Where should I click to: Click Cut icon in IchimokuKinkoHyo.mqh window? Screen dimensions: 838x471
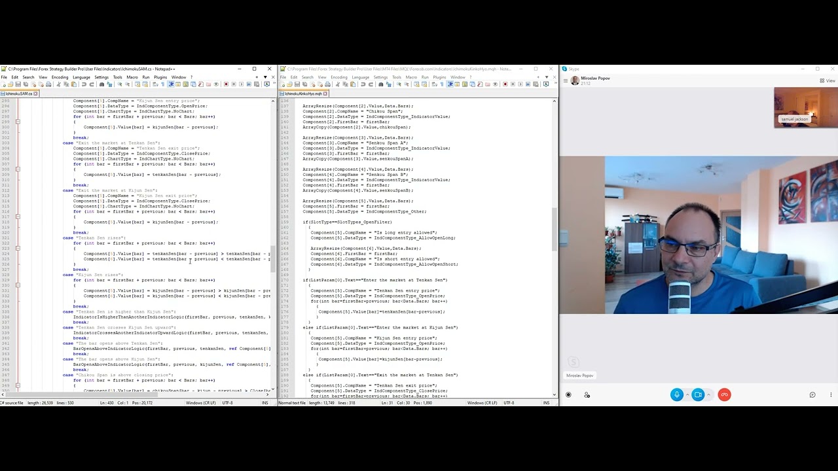[x=338, y=84]
